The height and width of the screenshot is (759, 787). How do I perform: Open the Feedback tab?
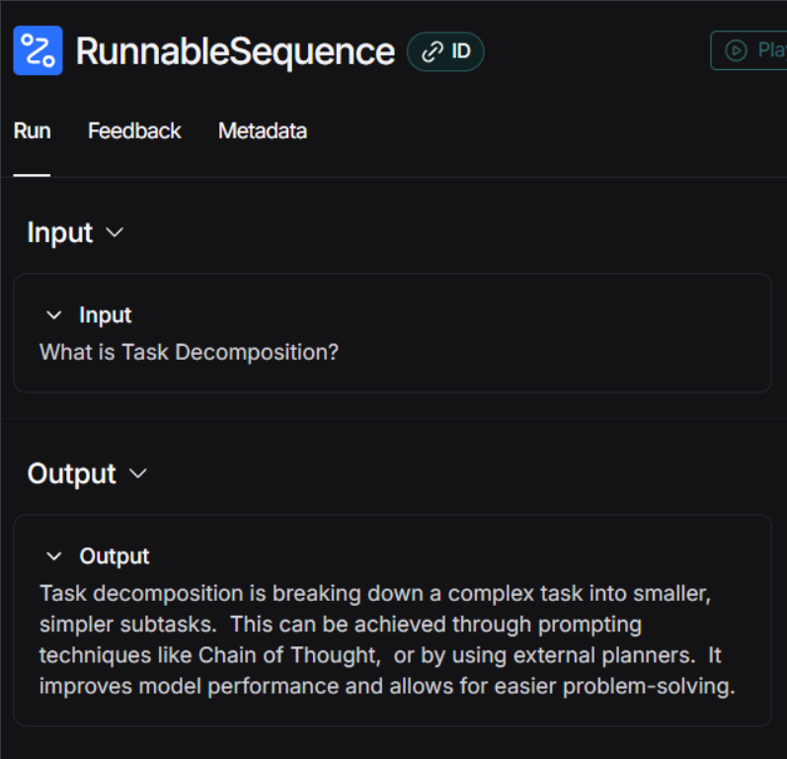coord(134,131)
